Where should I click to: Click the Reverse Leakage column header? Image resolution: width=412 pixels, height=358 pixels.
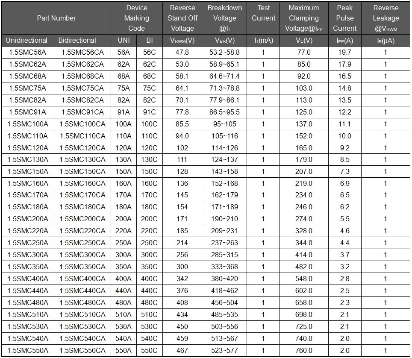[x=386, y=18]
